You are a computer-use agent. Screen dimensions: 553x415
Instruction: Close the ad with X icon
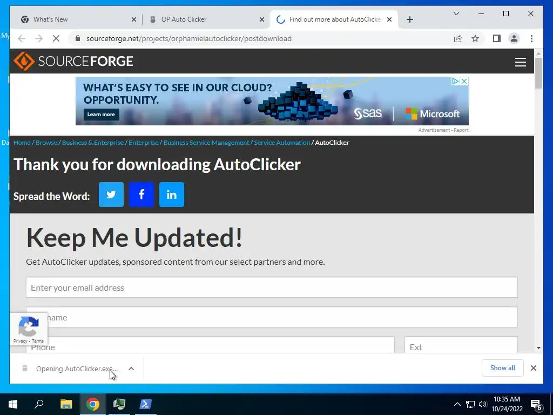click(x=464, y=81)
